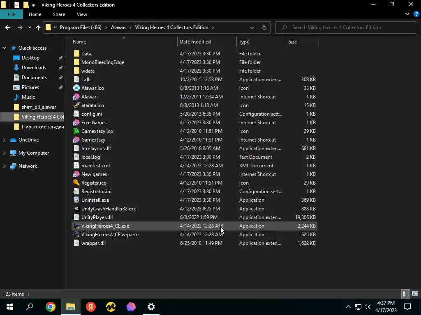The height and width of the screenshot is (315, 421).
Task: Click the File Explorer Help icon
Action: [416, 14]
